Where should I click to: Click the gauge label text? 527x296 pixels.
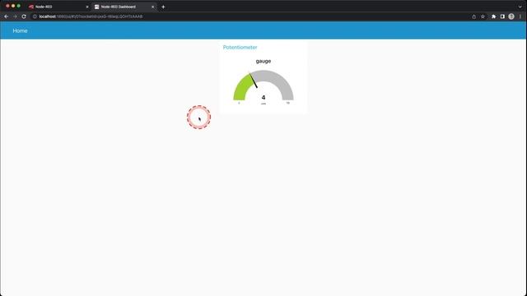263,61
